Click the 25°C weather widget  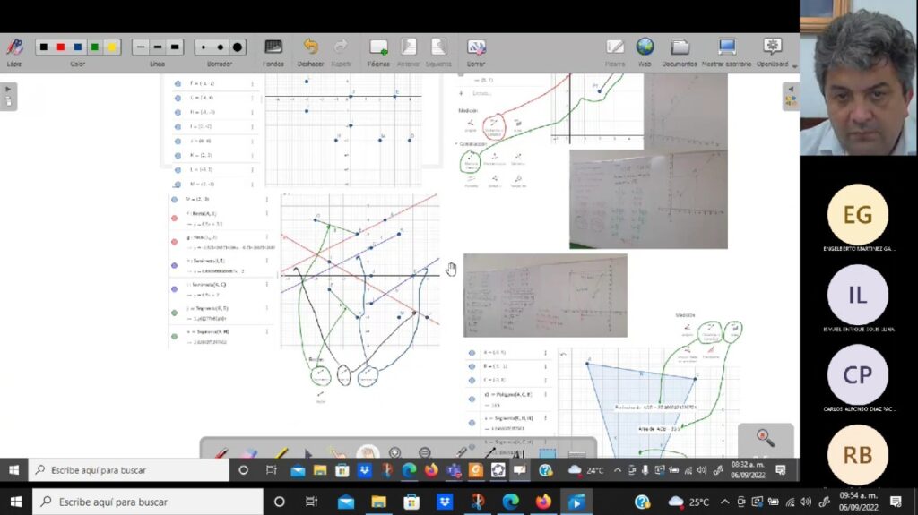pyautogui.click(x=688, y=502)
